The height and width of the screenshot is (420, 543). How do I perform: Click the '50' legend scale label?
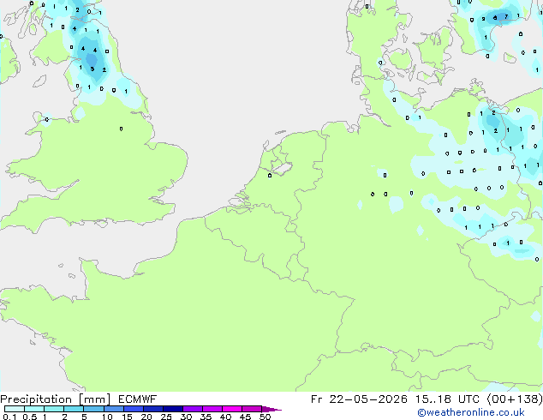coord(265,417)
